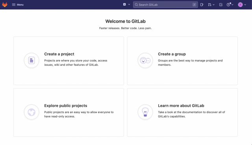The width and height of the screenshot is (252, 145).
Task: Click the Create a group heading
Action: (172, 54)
